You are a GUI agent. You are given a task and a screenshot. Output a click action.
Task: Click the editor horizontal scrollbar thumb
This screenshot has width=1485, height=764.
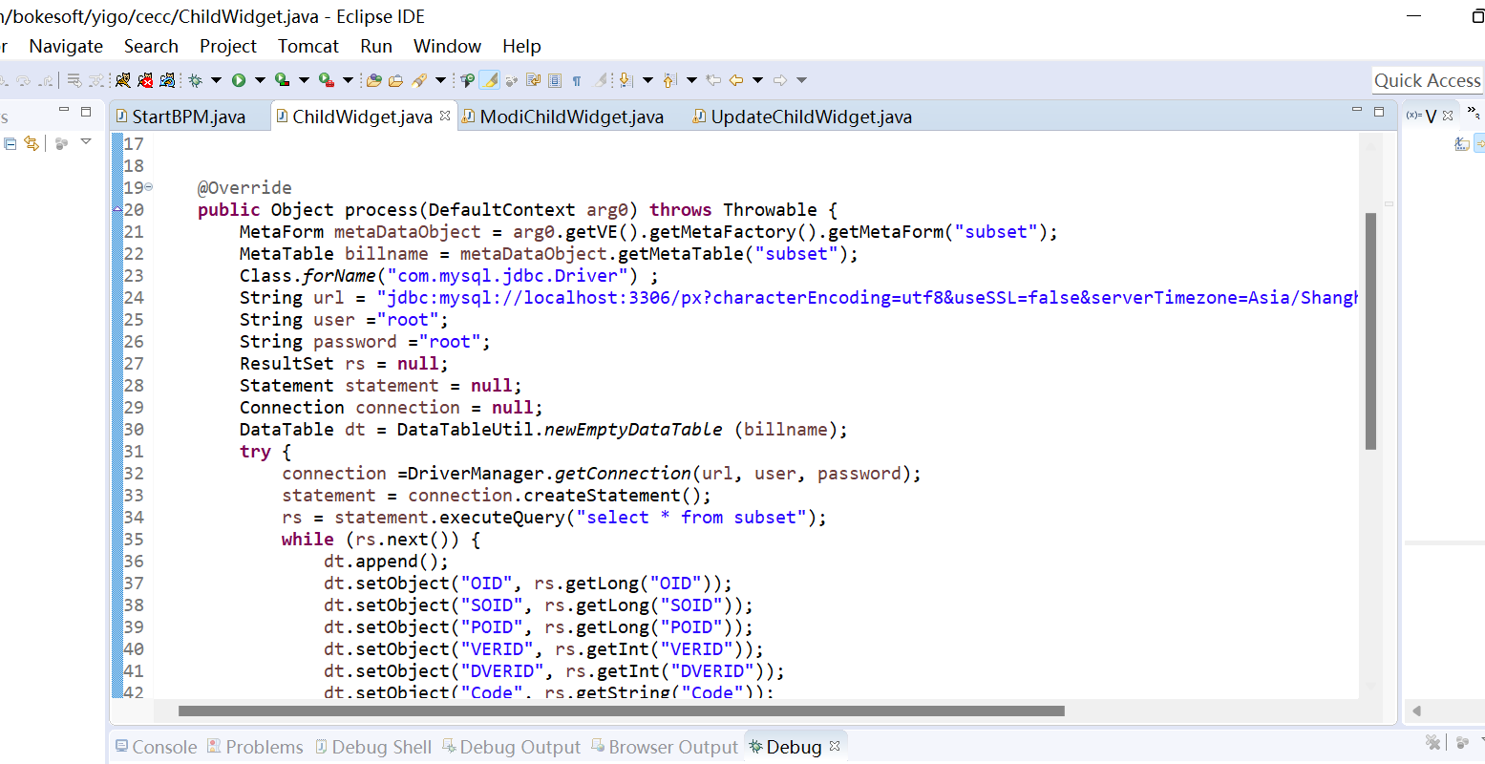(x=621, y=711)
